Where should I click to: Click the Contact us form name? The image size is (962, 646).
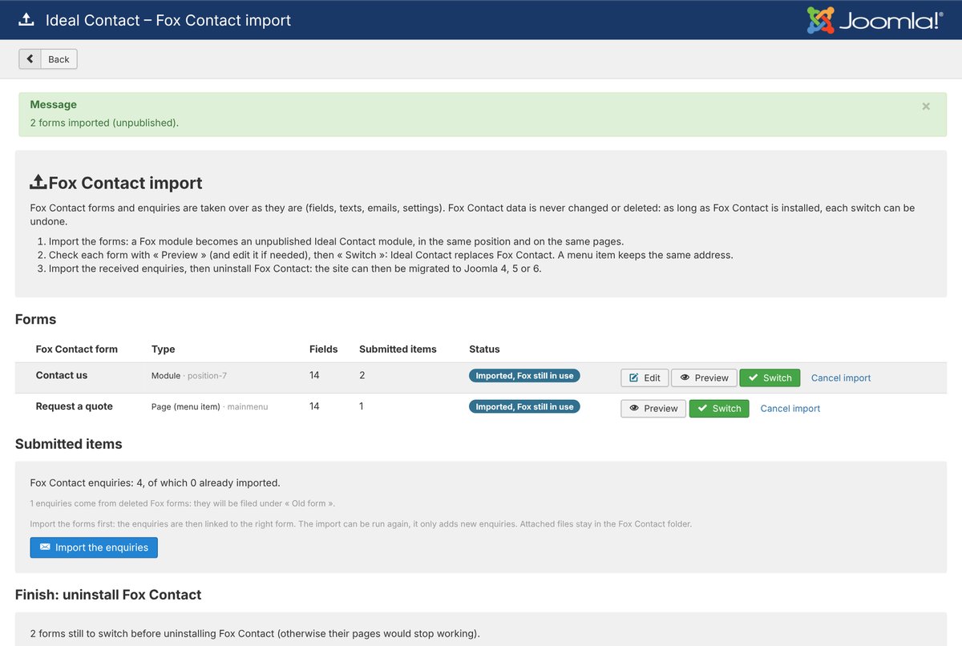(x=62, y=375)
